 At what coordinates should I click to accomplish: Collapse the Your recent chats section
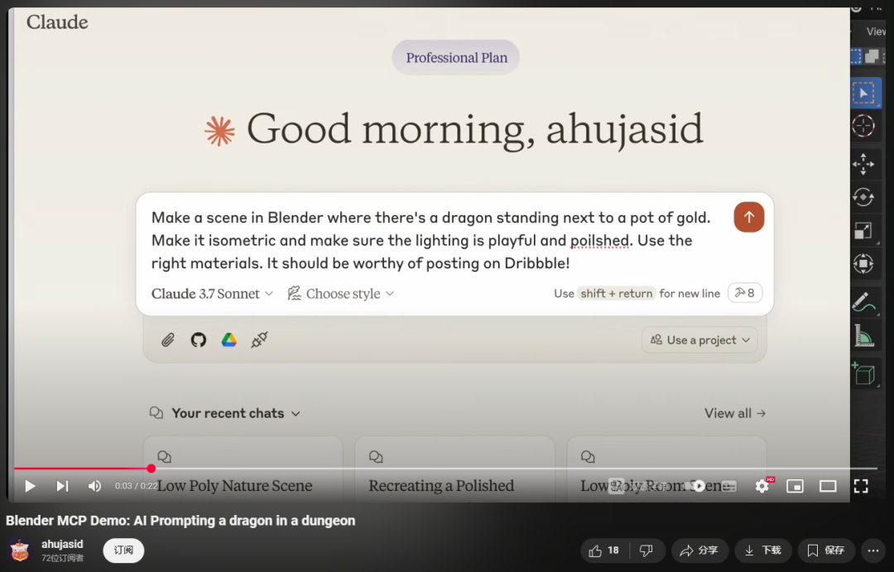pyautogui.click(x=224, y=413)
